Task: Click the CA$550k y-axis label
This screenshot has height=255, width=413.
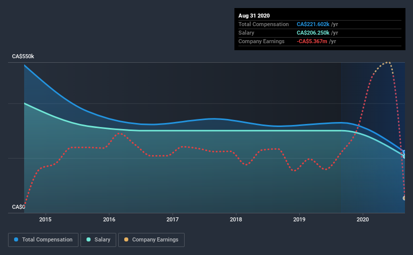Action: click(23, 57)
